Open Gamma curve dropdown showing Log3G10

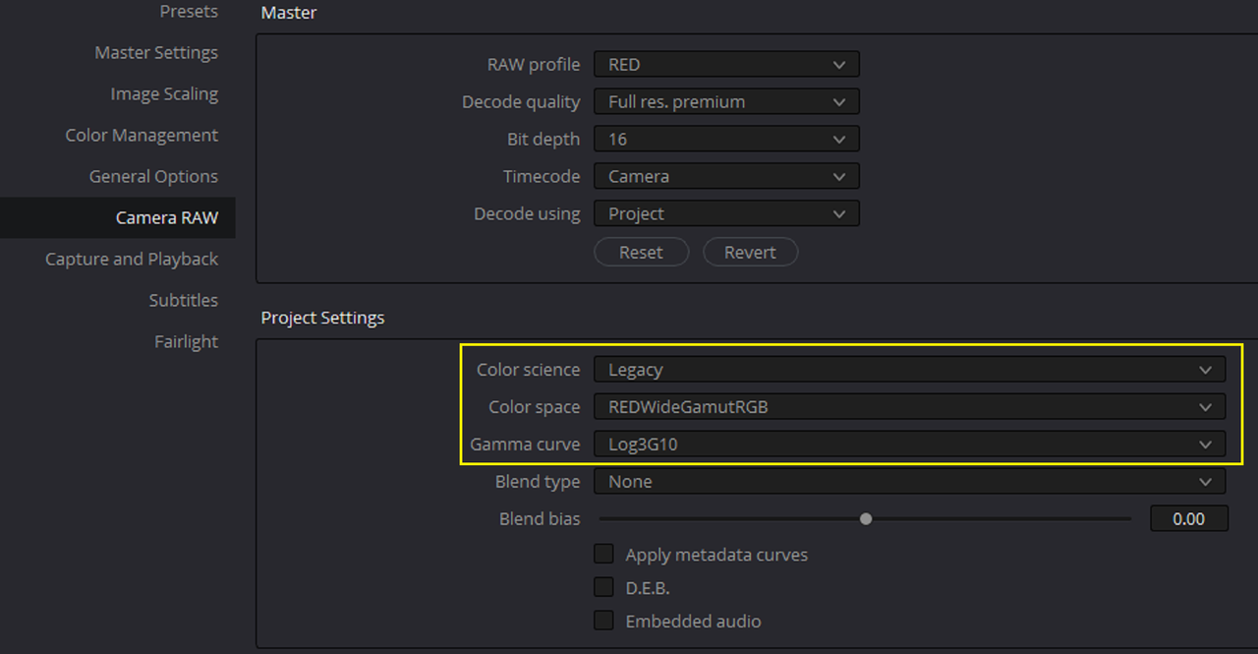click(x=909, y=445)
